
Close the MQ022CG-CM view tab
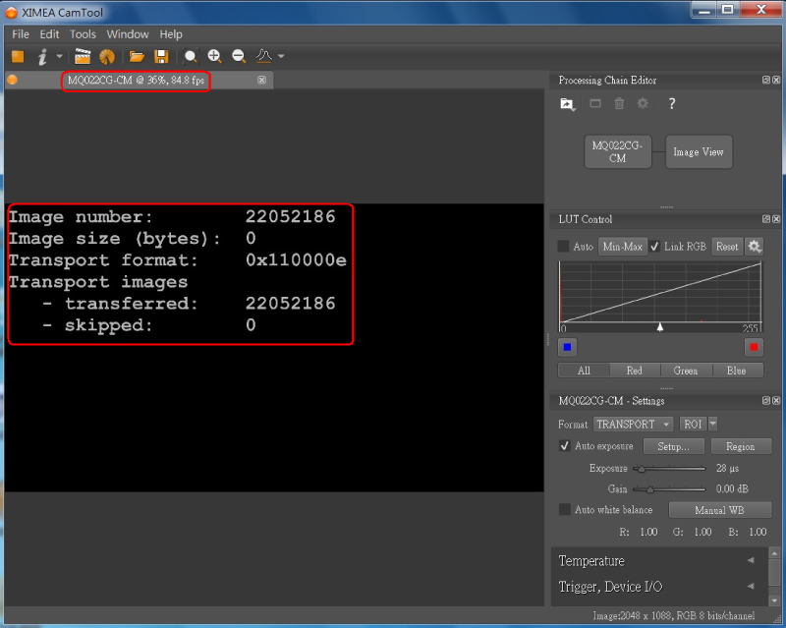[261, 80]
